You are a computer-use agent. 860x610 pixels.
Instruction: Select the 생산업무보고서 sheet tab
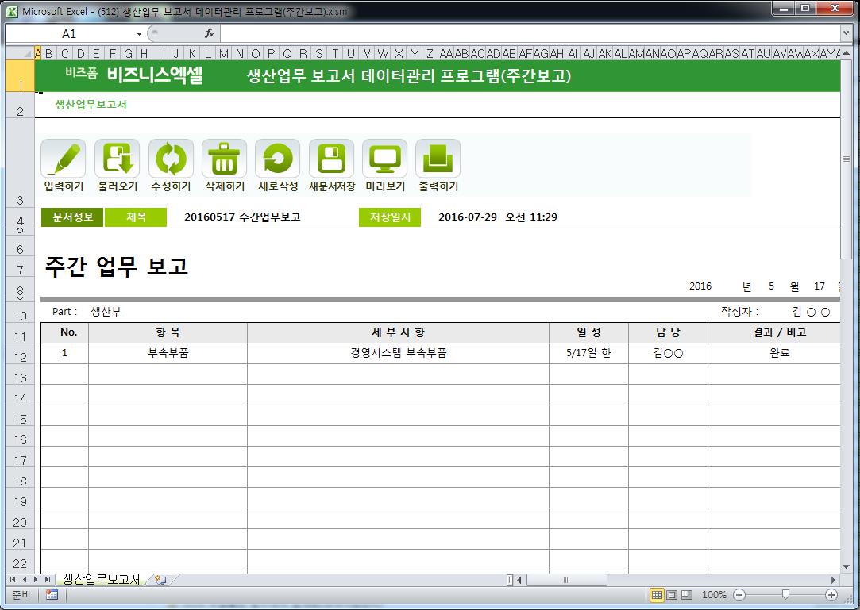[101, 580]
